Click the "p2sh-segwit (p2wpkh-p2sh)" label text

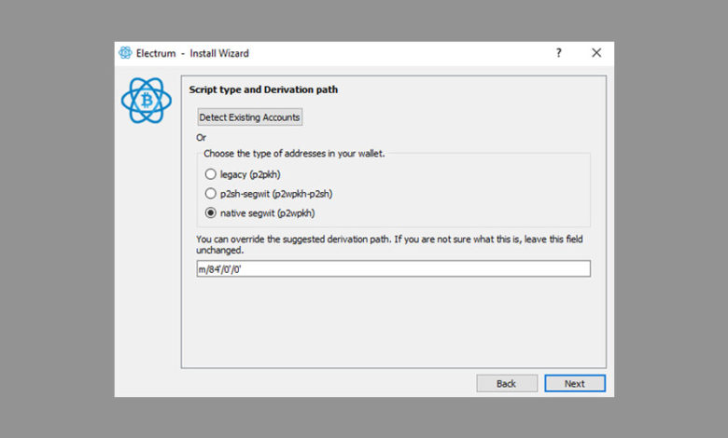(276, 194)
